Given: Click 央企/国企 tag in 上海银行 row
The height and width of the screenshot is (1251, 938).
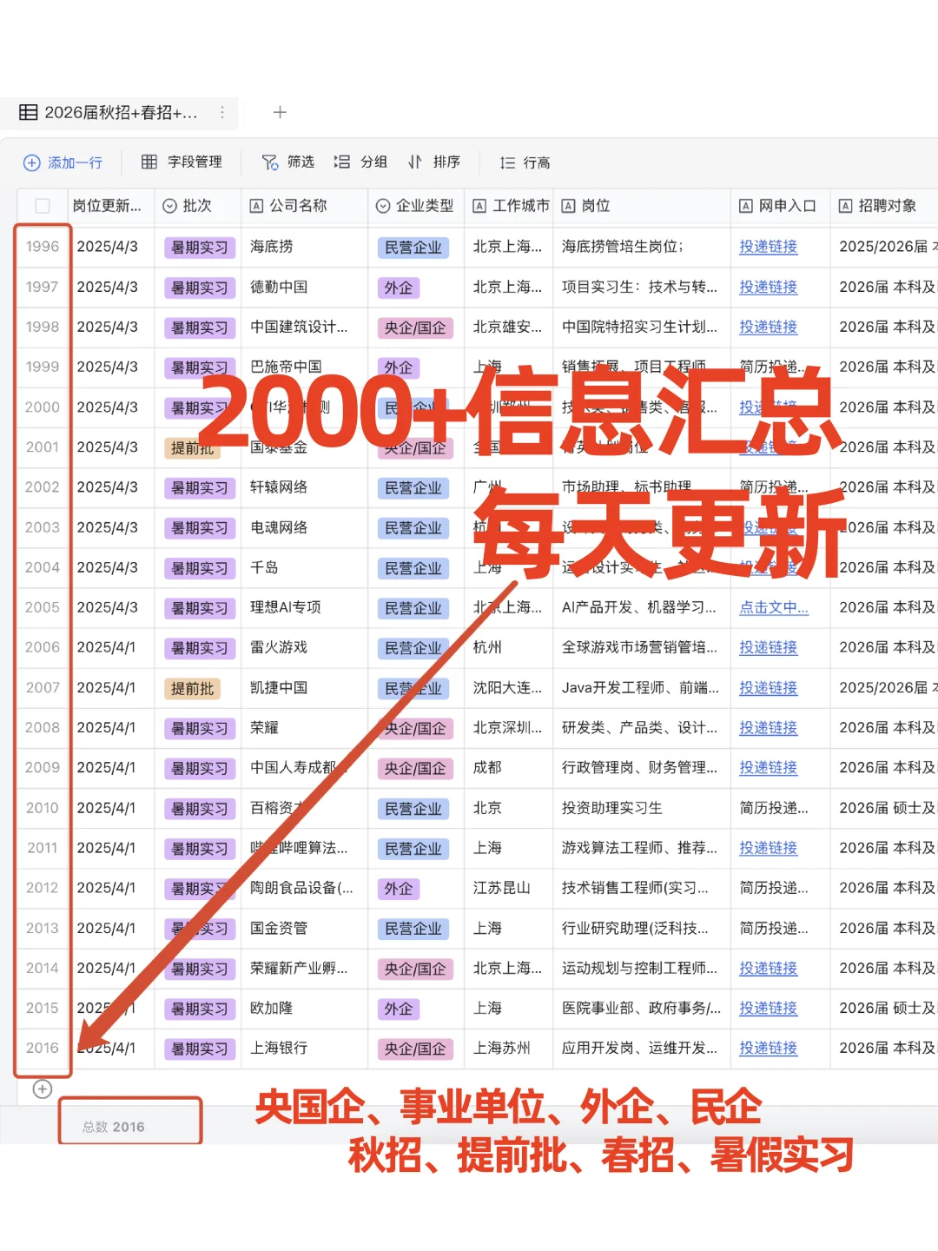Looking at the screenshot, I should [x=415, y=1049].
